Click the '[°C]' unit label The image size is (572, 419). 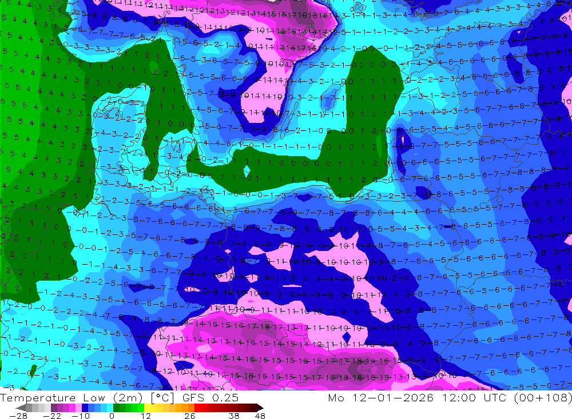(x=163, y=397)
